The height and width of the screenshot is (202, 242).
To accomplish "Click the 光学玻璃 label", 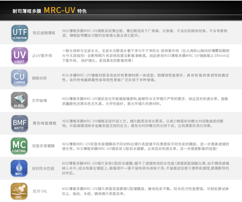I will [39, 101].
